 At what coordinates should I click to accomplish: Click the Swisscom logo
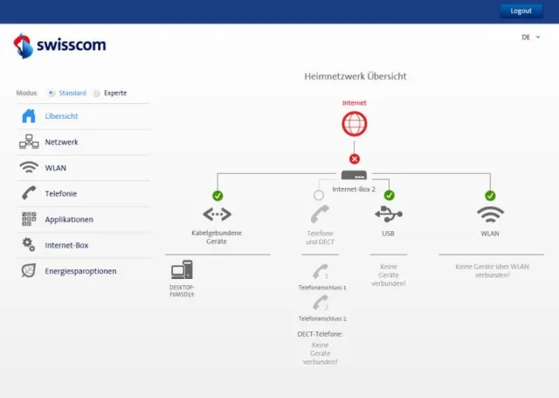coord(59,45)
